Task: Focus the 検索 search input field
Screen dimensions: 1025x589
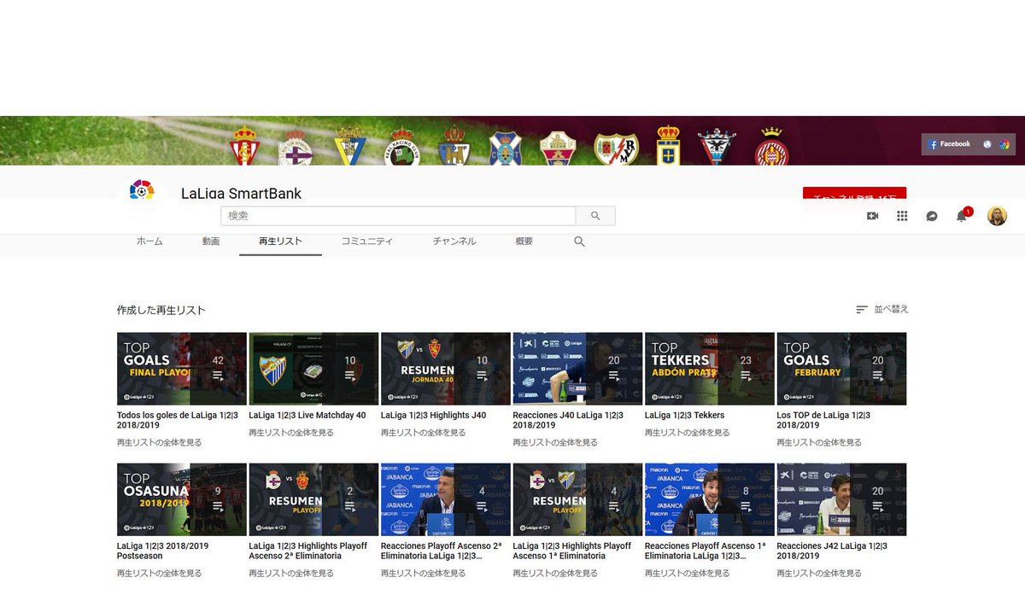Action: pos(398,216)
